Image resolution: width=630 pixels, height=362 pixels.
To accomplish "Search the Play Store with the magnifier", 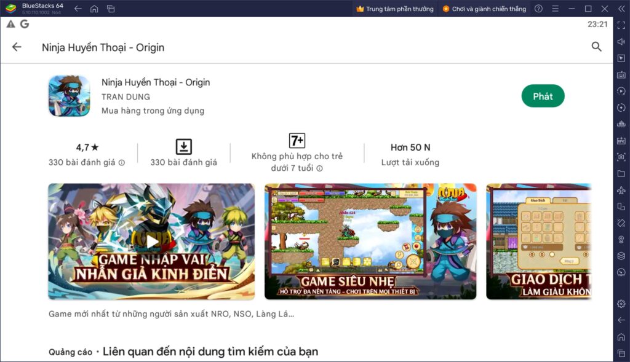I will (x=596, y=47).
